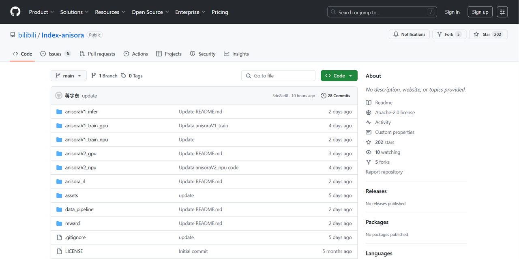
Task: Switch to the Issues tab
Action: click(x=56, y=54)
